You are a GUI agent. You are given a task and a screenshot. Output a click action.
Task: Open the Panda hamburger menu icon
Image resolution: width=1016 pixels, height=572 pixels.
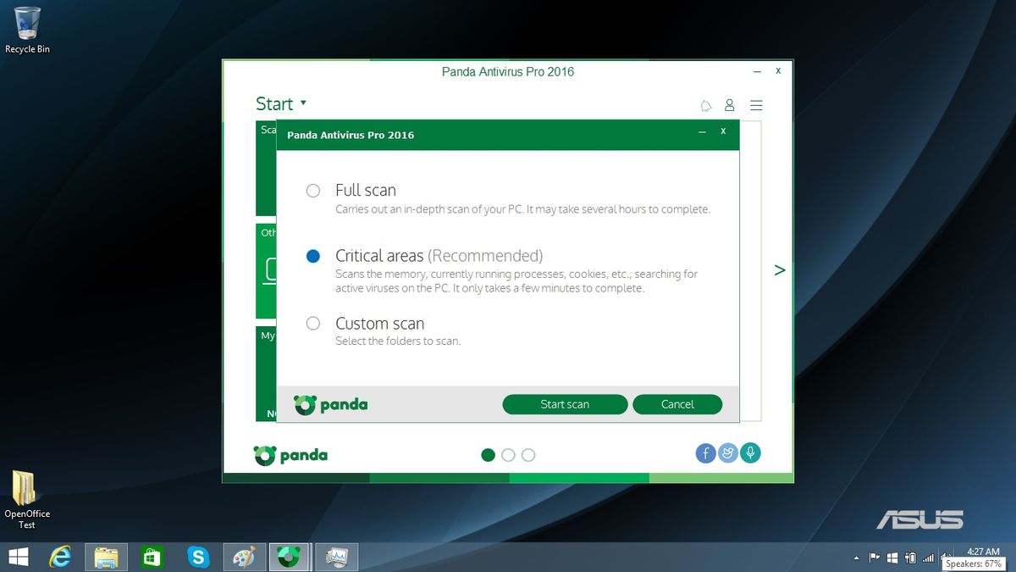pos(757,106)
